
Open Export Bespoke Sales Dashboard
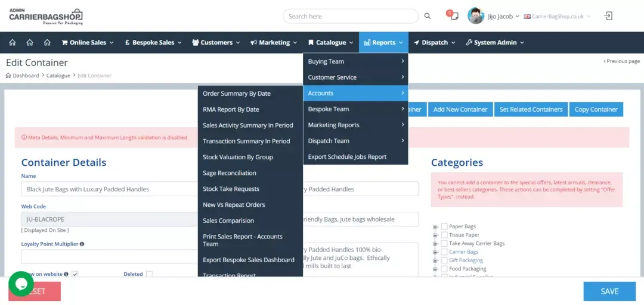coord(250,260)
